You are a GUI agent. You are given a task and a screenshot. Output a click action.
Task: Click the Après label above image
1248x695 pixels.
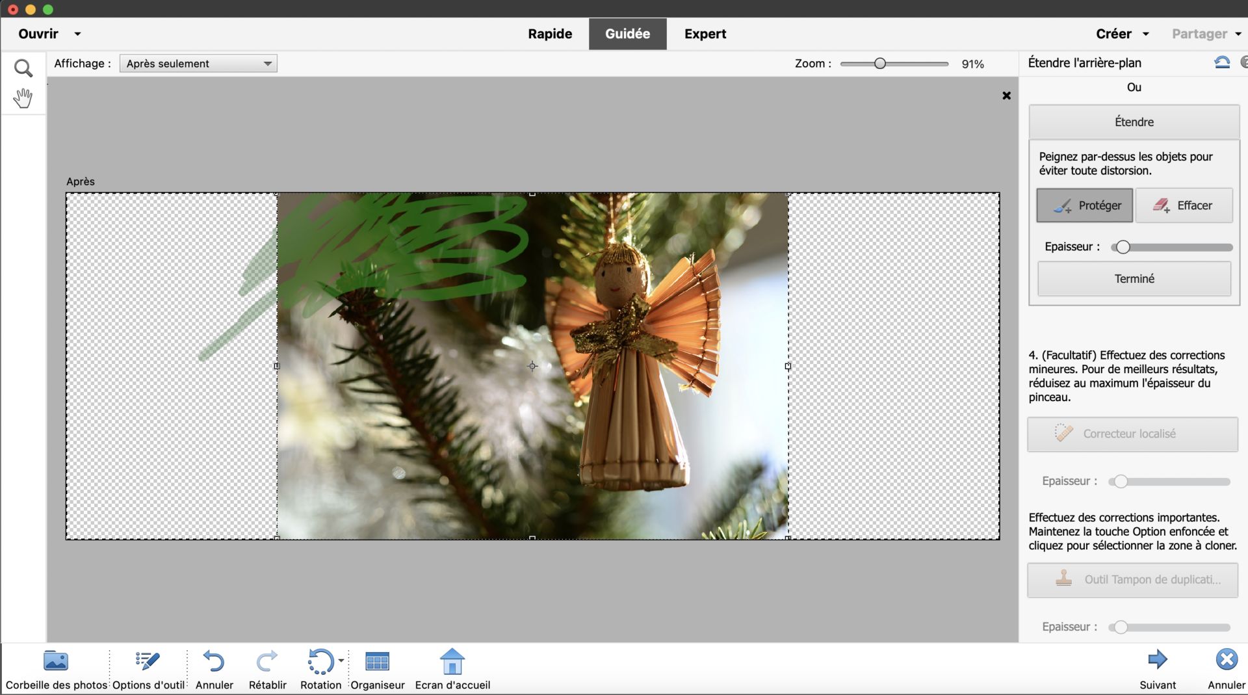click(81, 181)
